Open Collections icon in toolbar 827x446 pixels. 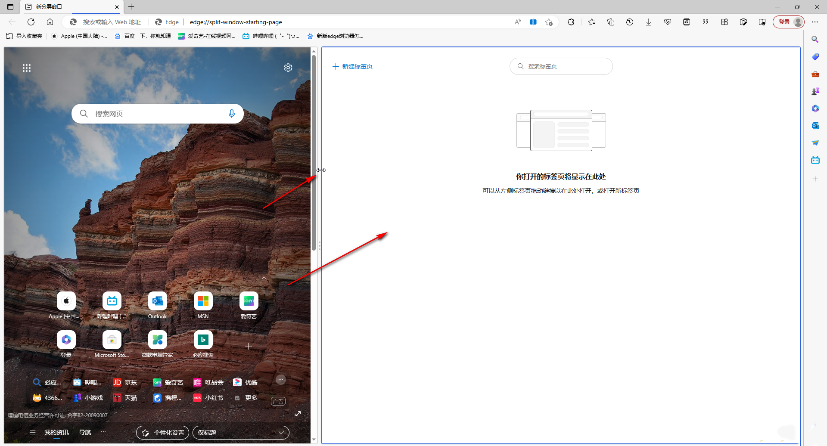611,22
